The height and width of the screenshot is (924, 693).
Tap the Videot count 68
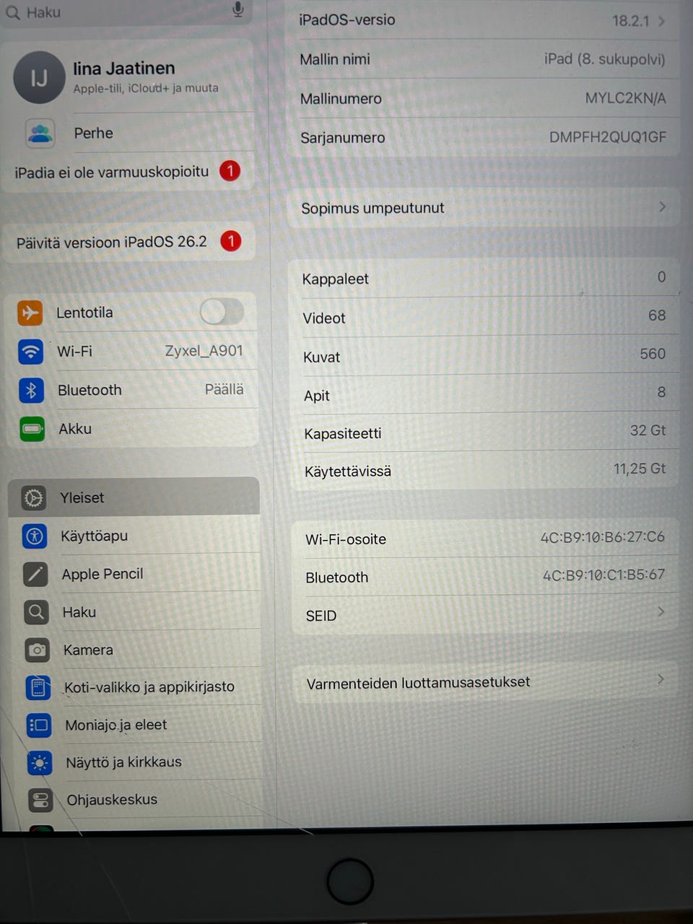click(657, 315)
